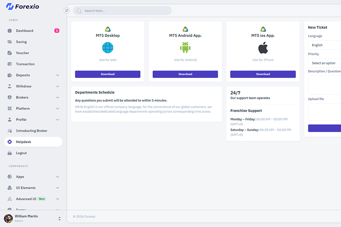This screenshot has height=227, width=341.
Task: Click the Apple logo icon
Action: [263, 48]
